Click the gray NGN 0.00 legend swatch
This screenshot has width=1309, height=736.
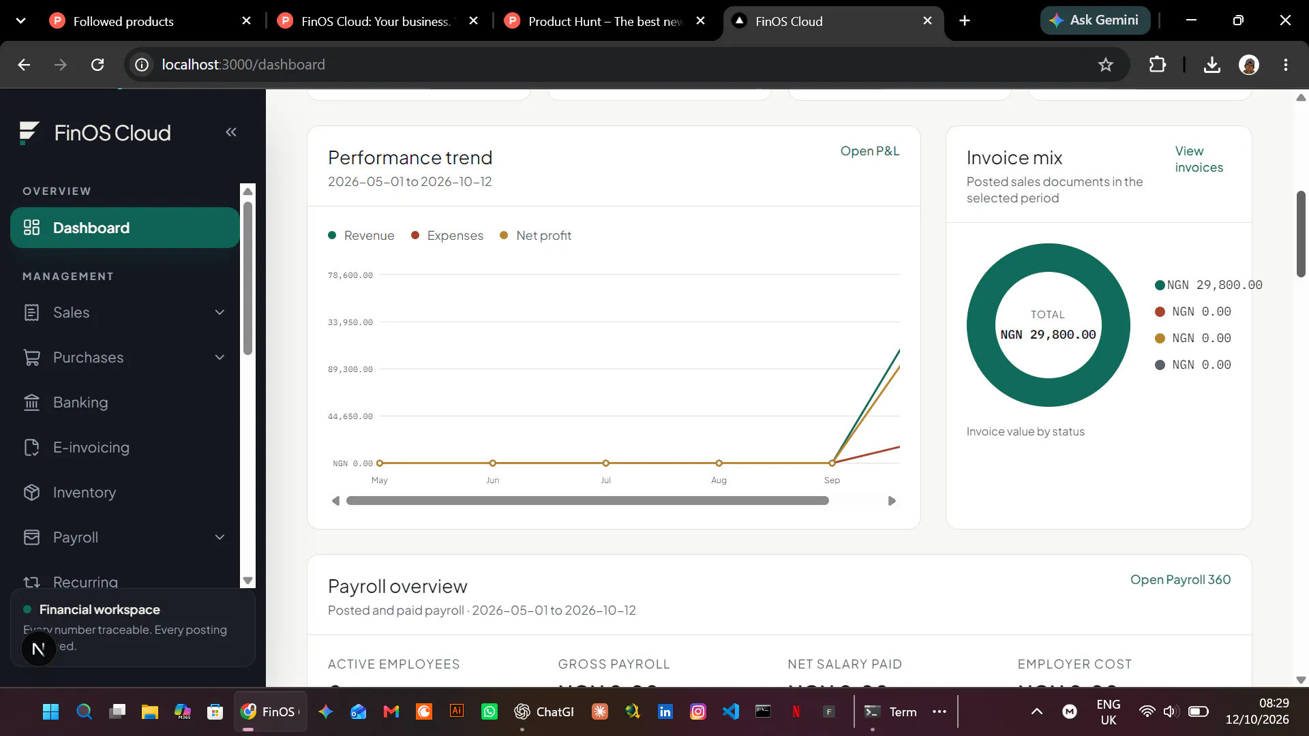tap(1160, 365)
